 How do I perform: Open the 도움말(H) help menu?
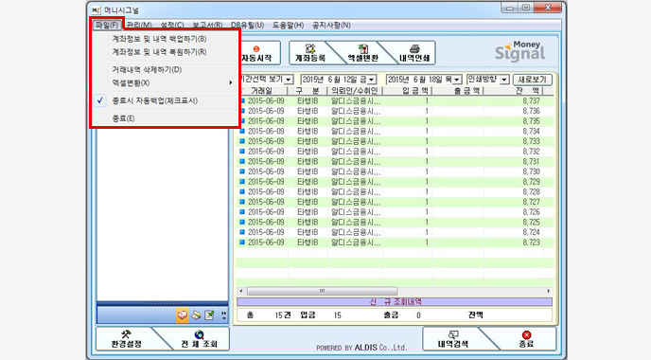[289, 25]
